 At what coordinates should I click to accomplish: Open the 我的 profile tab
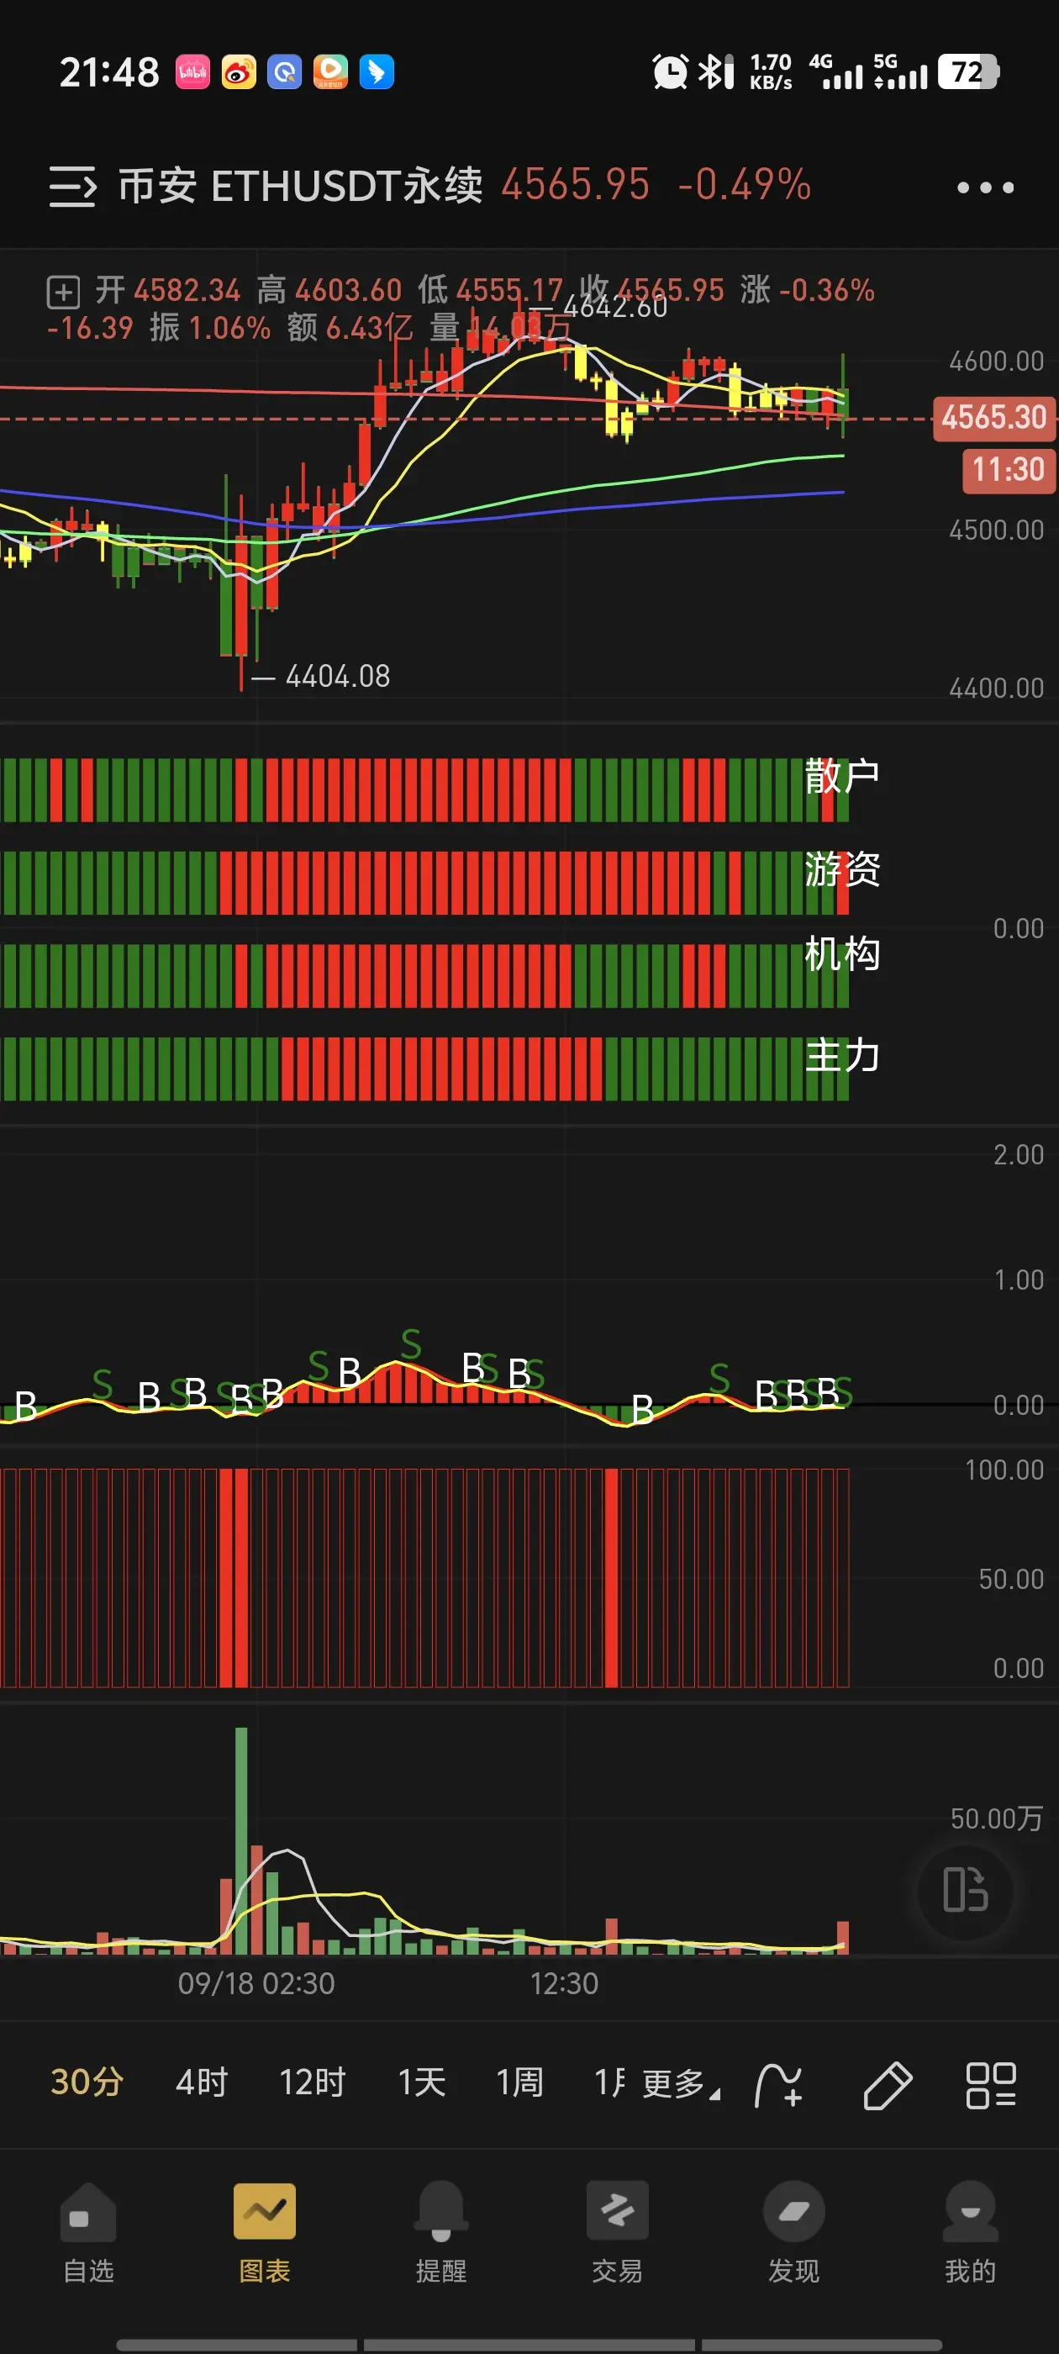[971, 2232]
